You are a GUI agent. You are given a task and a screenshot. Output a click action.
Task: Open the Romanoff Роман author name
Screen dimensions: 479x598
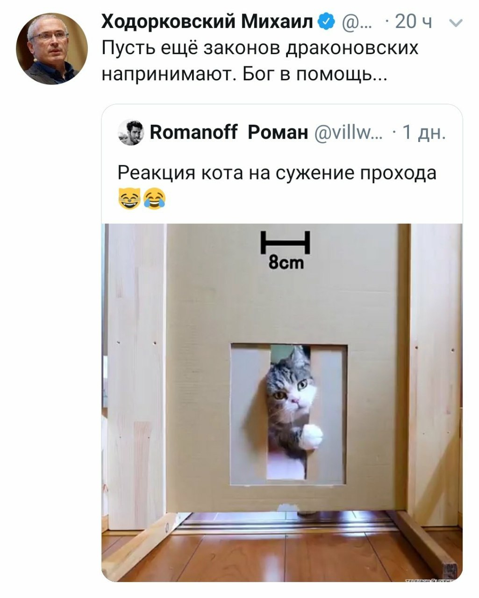click(229, 133)
